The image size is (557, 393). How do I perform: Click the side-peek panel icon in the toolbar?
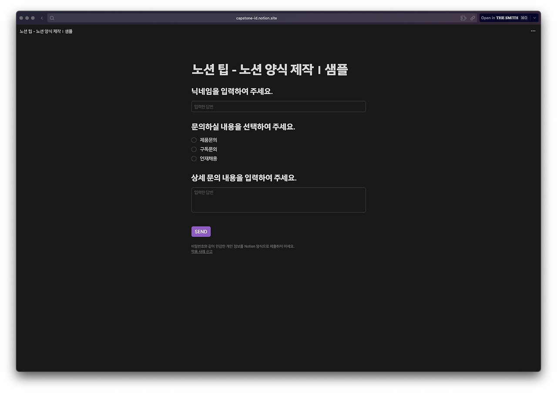click(463, 18)
